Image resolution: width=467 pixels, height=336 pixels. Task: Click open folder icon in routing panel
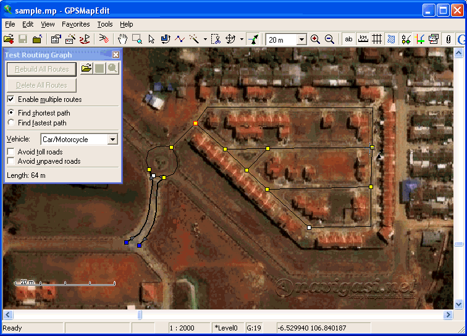(86, 69)
